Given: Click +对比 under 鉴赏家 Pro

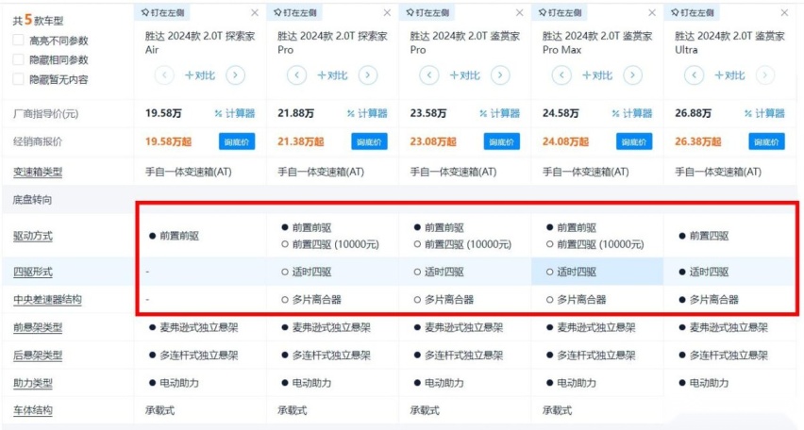Looking at the screenshot, I should 464,75.
